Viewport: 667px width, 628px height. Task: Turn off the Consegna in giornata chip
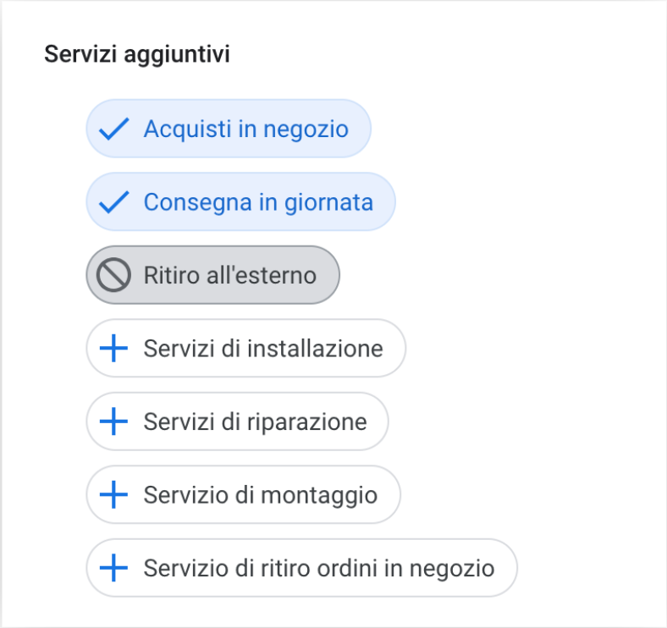pos(240,202)
